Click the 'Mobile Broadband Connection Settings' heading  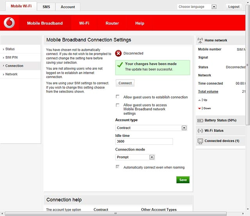click(x=89, y=40)
